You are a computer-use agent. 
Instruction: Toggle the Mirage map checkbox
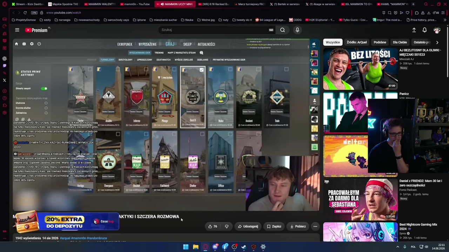[174, 69]
